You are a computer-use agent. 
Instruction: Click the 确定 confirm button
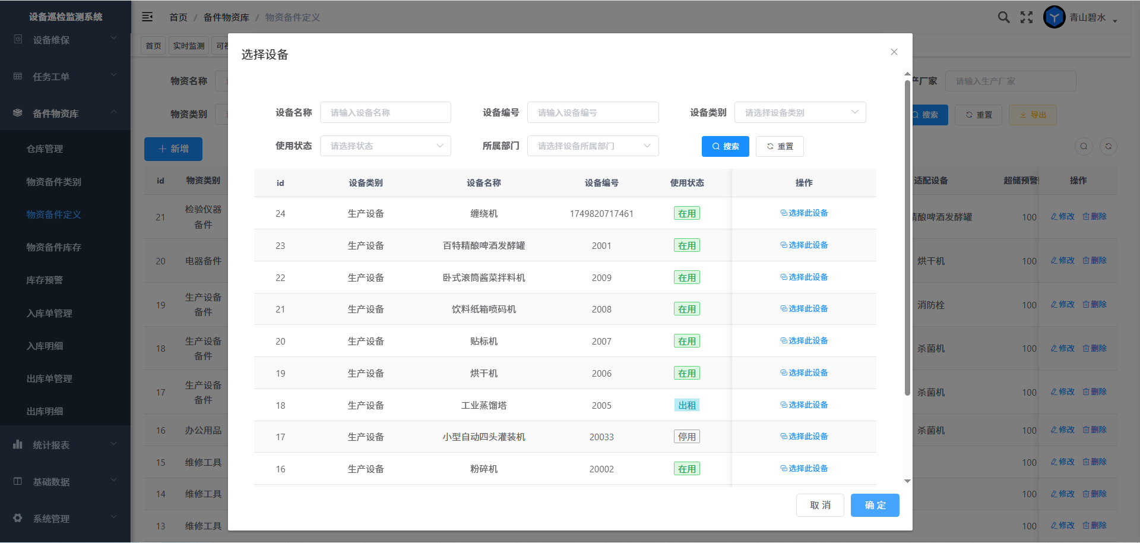[x=875, y=505]
